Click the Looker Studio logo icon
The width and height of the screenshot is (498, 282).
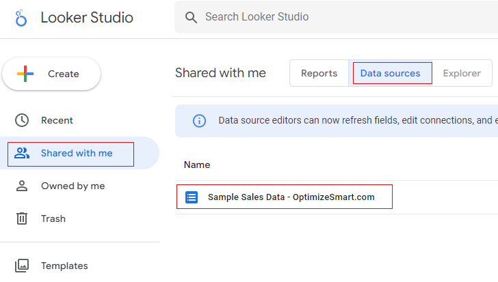coord(22,18)
